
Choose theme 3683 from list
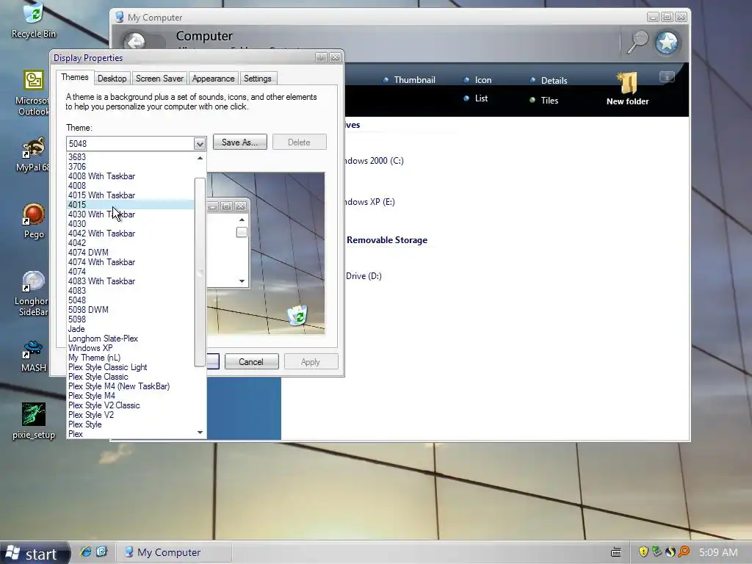tap(131, 157)
